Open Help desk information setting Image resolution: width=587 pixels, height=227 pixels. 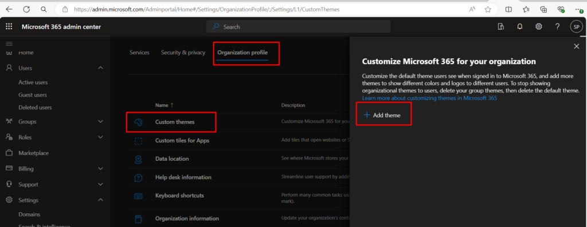click(x=183, y=177)
